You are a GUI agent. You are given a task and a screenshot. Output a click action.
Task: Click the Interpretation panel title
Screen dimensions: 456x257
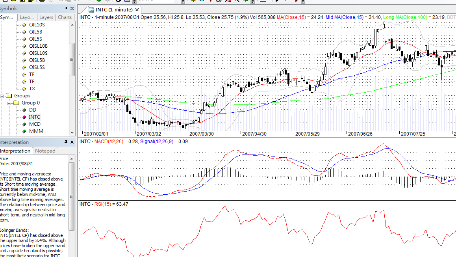(x=14, y=142)
